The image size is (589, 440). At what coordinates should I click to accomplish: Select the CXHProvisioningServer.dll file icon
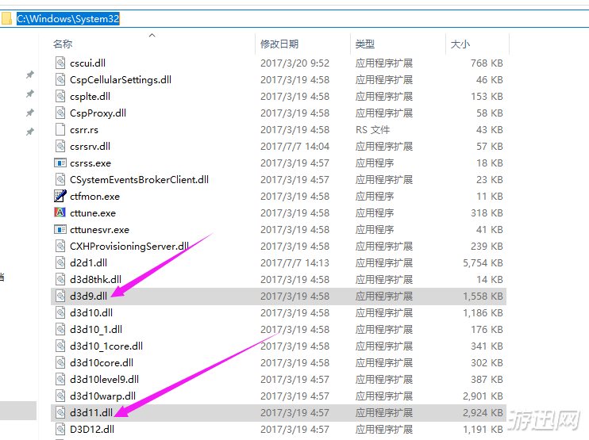[60, 246]
